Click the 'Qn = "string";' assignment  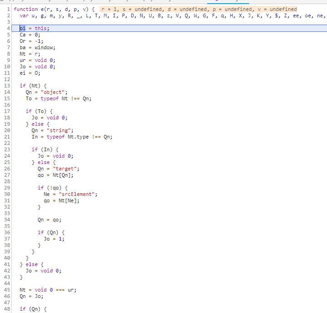[52, 130]
